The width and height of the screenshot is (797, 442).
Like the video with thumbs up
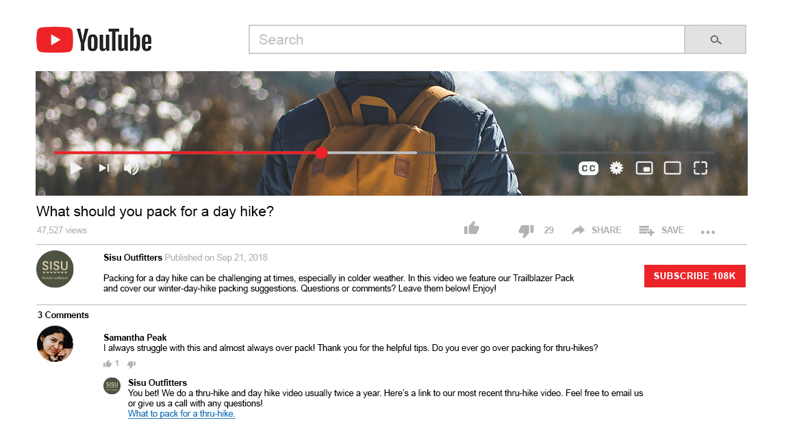[471, 229]
